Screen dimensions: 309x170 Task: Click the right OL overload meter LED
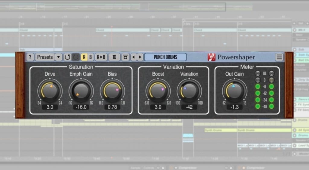pyautogui.click(x=271, y=73)
